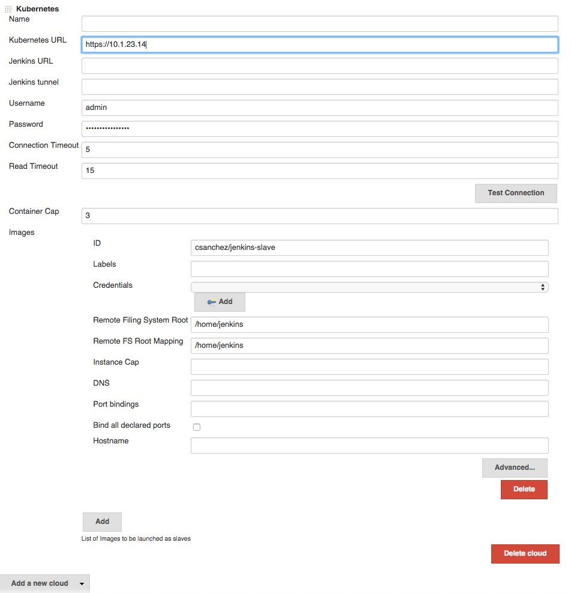
Task: Open Advanced image settings
Action: click(514, 467)
